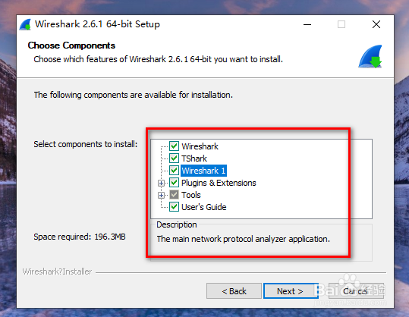Toggle the TShark checkbox

coord(174,158)
